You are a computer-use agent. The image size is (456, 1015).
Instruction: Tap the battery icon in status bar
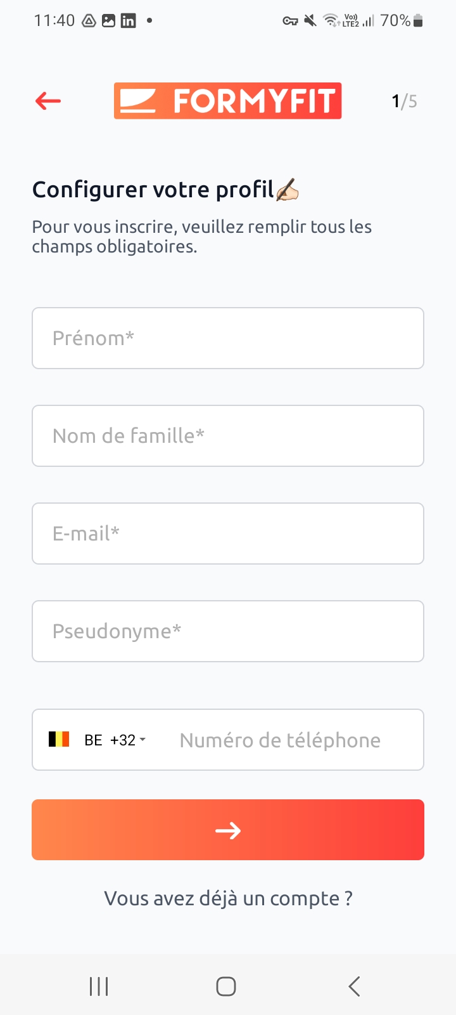418,21
